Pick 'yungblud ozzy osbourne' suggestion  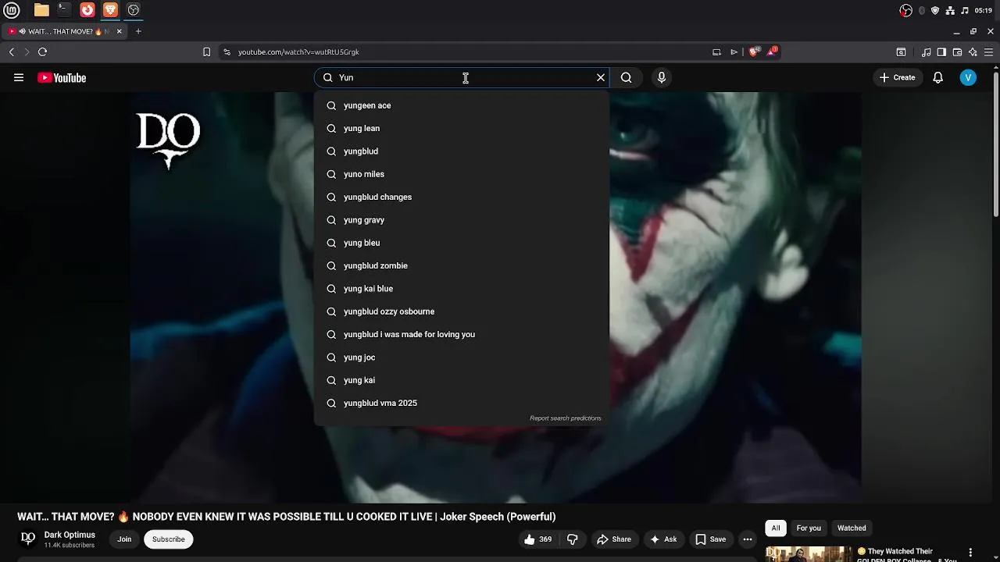pos(462,311)
